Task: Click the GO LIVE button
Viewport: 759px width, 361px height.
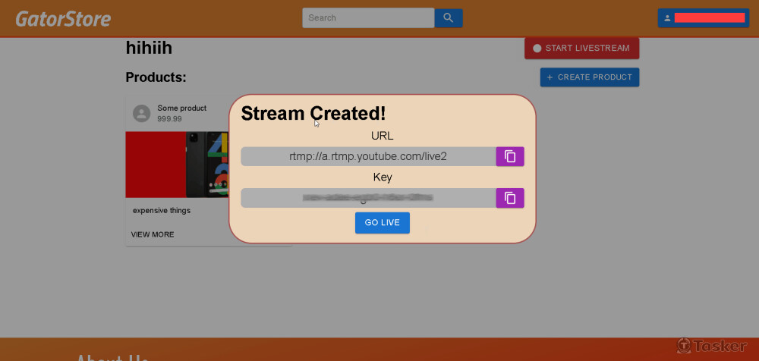Action: pos(383,223)
